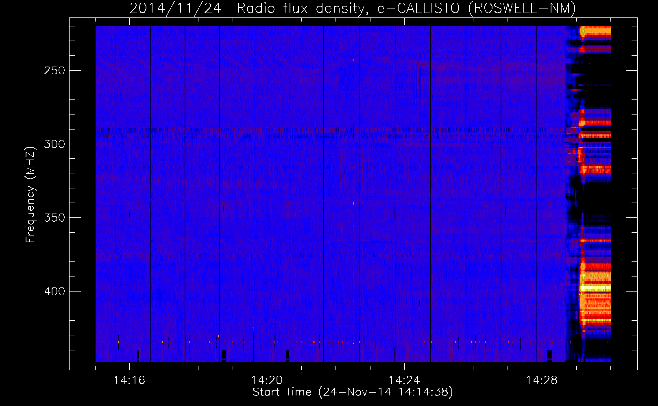
Task: Click the 14:16 time tick label
Action: [x=129, y=380]
